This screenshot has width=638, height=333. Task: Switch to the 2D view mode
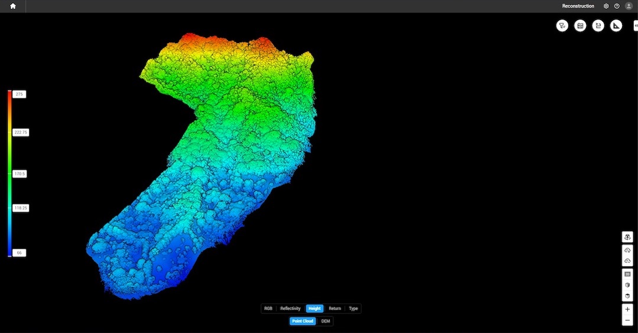627,274
